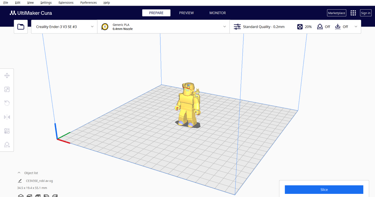Open the View menu
This screenshot has width=375, height=197.
click(x=30, y=3)
